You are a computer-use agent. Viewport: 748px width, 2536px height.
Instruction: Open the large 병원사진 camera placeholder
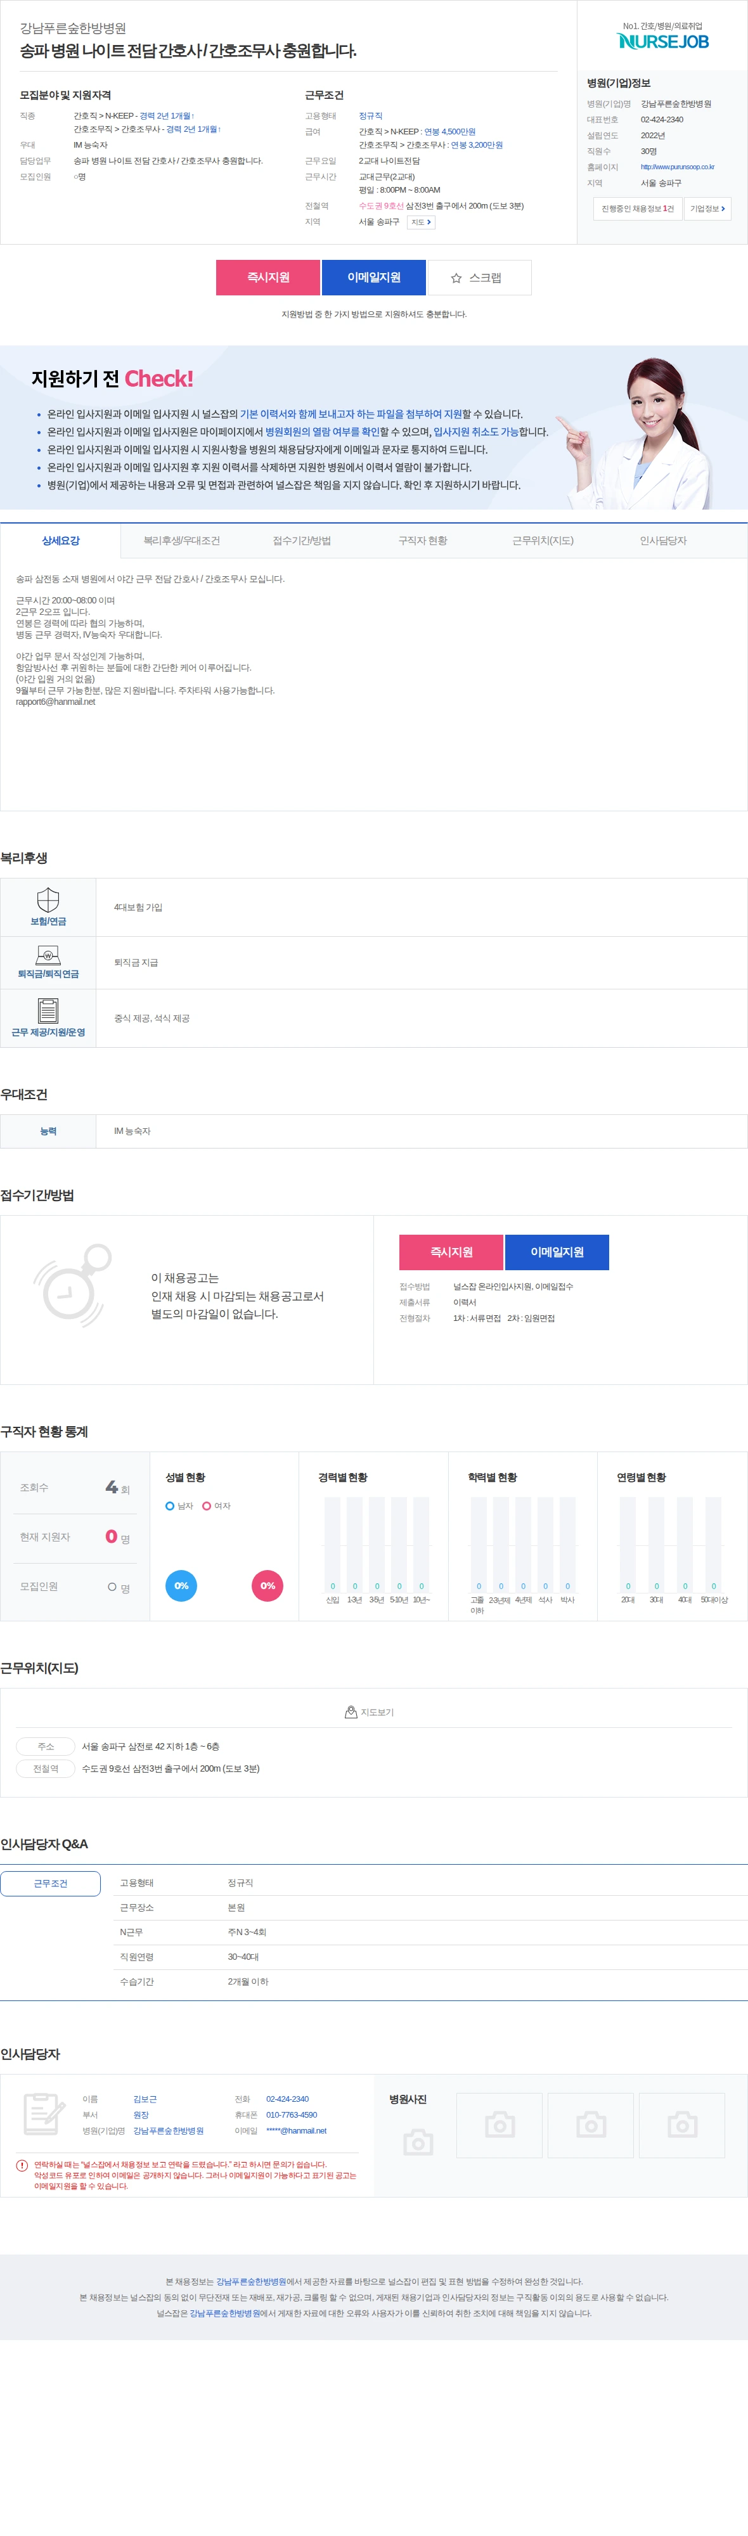tap(418, 2142)
